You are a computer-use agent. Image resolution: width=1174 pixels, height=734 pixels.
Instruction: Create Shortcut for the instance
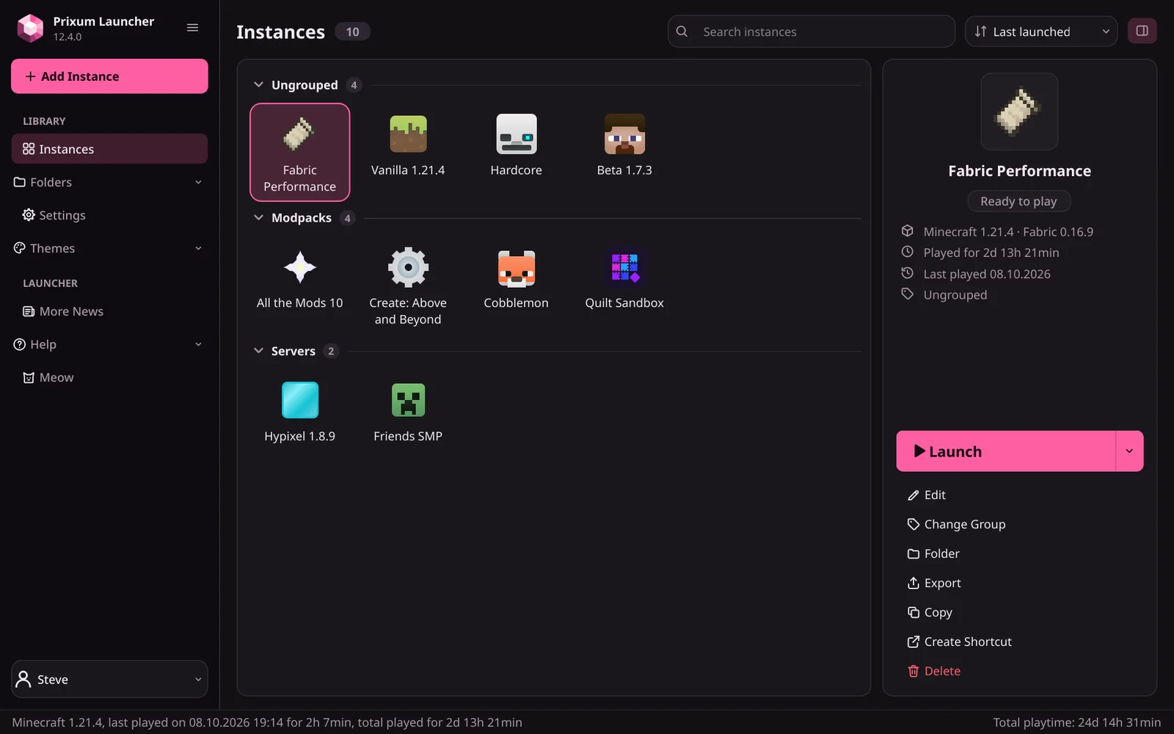(x=1020, y=642)
